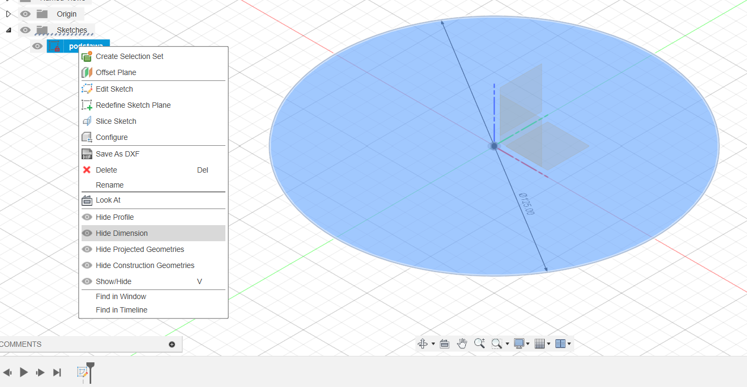The width and height of the screenshot is (747, 387).
Task: Click the Sketches folder icon
Action: tap(42, 30)
